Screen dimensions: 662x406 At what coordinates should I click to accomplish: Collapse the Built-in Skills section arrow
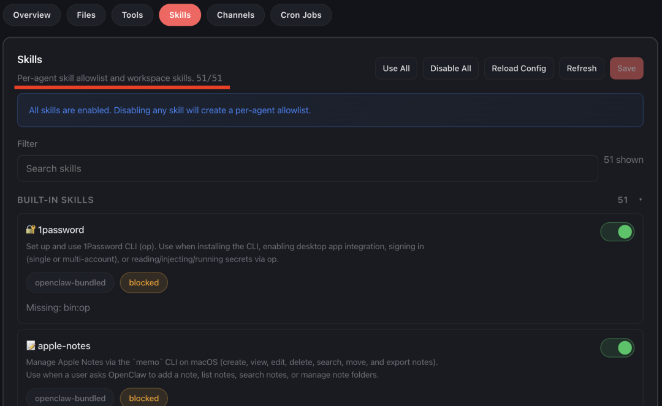[x=641, y=200]
